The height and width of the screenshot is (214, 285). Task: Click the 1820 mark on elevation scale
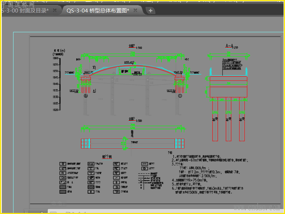(x=56, y=110)
